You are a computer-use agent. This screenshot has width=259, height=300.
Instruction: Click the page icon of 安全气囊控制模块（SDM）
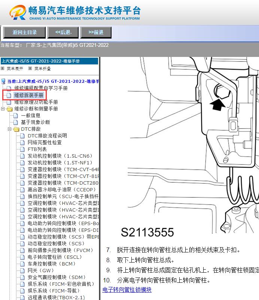point(22,277)
